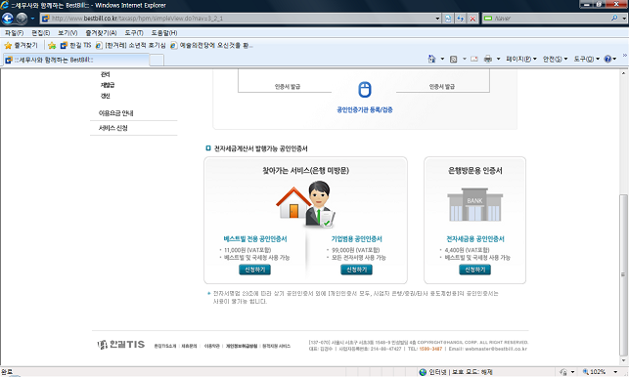
Task: Open the 도구(O) command bar dropdown
Action: 586,59
